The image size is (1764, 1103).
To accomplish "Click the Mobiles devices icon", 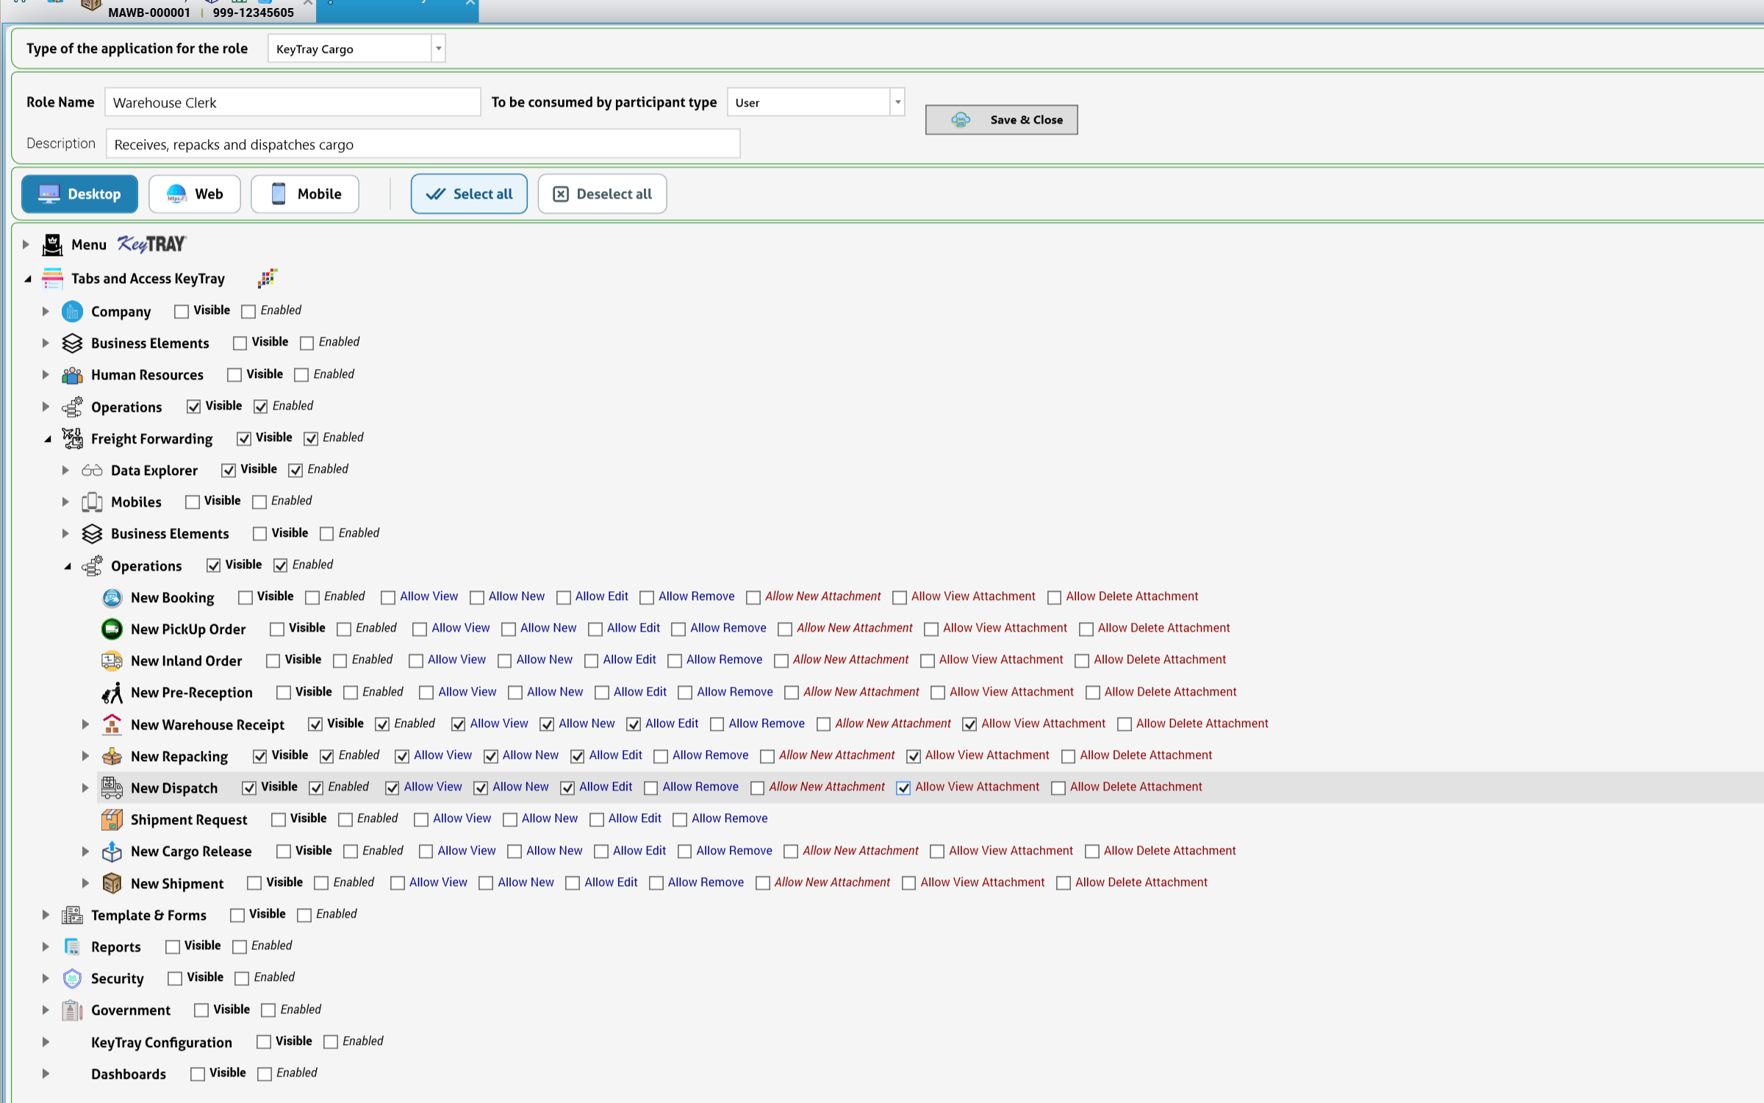I will [x=92, y=501].
